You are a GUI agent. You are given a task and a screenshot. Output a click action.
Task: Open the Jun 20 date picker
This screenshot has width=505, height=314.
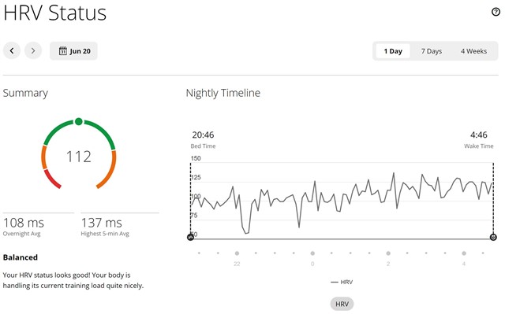point(73,50)
